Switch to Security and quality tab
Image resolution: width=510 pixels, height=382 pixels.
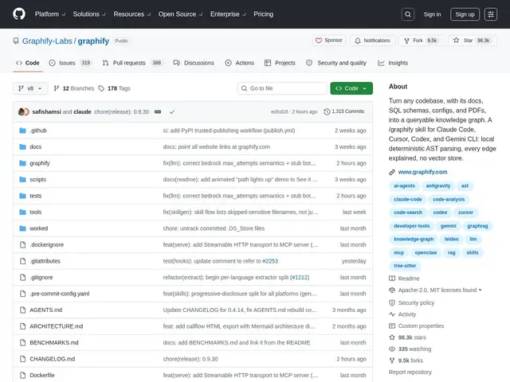click(x=336, y=63)
